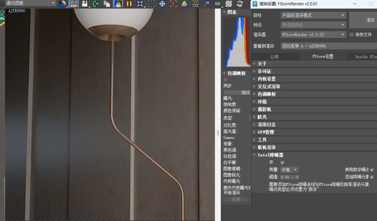Open the 目标 产品级渲染模式 dropdown
Viewport: 377px width, 221px height.
(x=313, y=15)
